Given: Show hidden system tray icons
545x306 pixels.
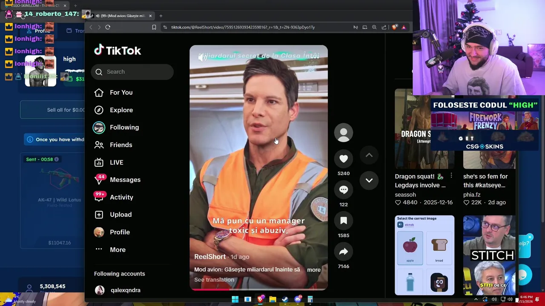Looking at the screenshot, I should coord(476,299).
